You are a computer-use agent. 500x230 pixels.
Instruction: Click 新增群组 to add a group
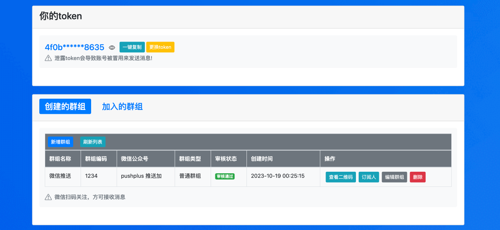coord(60,142)
